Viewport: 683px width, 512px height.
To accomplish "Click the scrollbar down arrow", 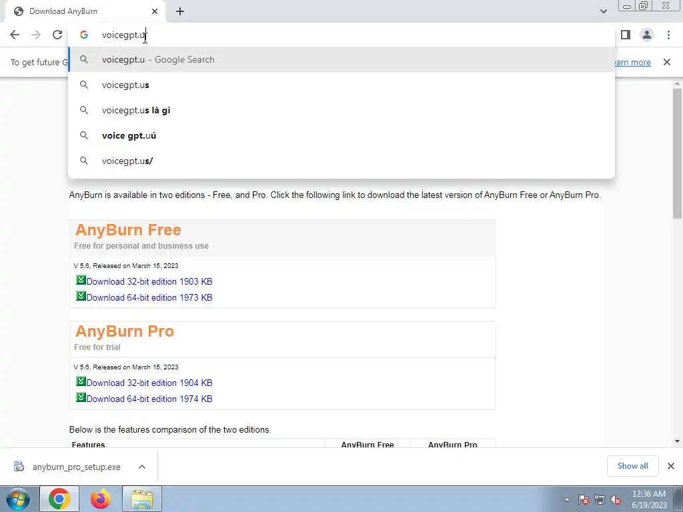I will [x=677, y=441].
